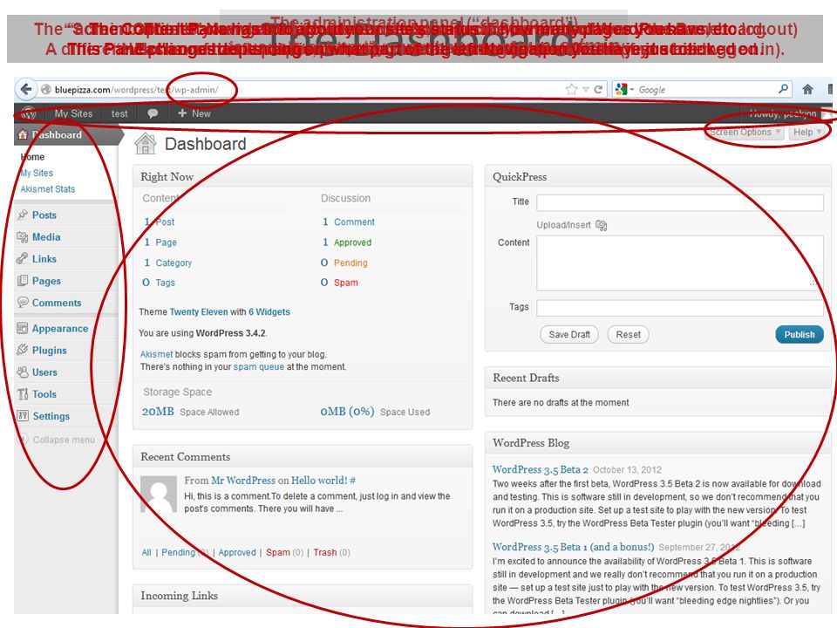This screenshot has width=837, height=628.
Task: Filter recent comments by Trash
Action: coord(325,552)
